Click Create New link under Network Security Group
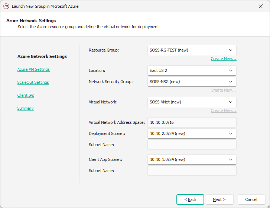The image size is (270, 208). coord(224,90)
